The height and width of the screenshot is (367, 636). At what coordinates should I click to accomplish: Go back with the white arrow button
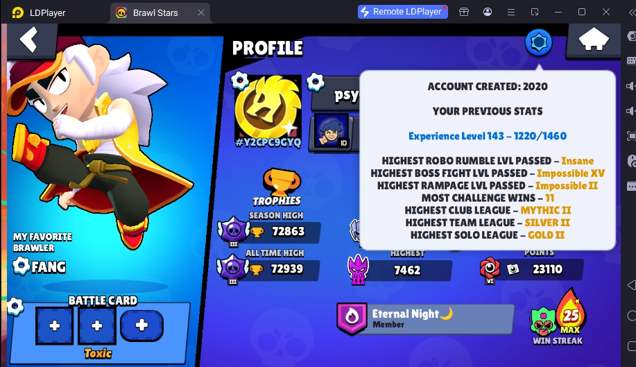29,40
